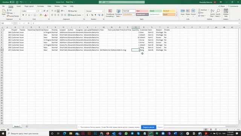241x136 pixels.
Task: Click the Share button
Action: click(222, 6)
